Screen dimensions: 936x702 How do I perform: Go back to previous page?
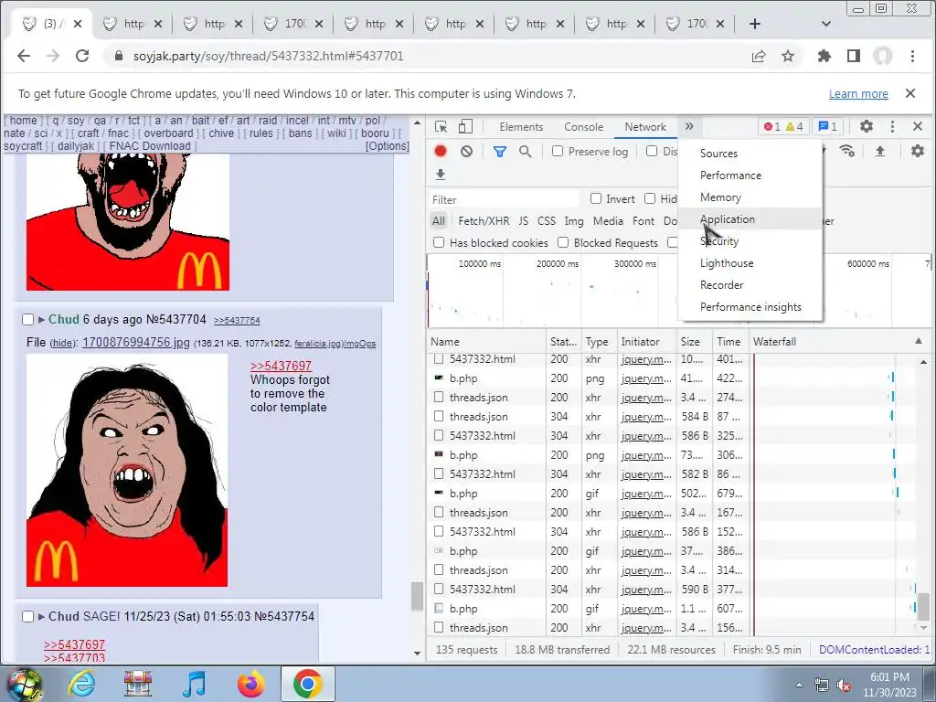pos(24,56)
